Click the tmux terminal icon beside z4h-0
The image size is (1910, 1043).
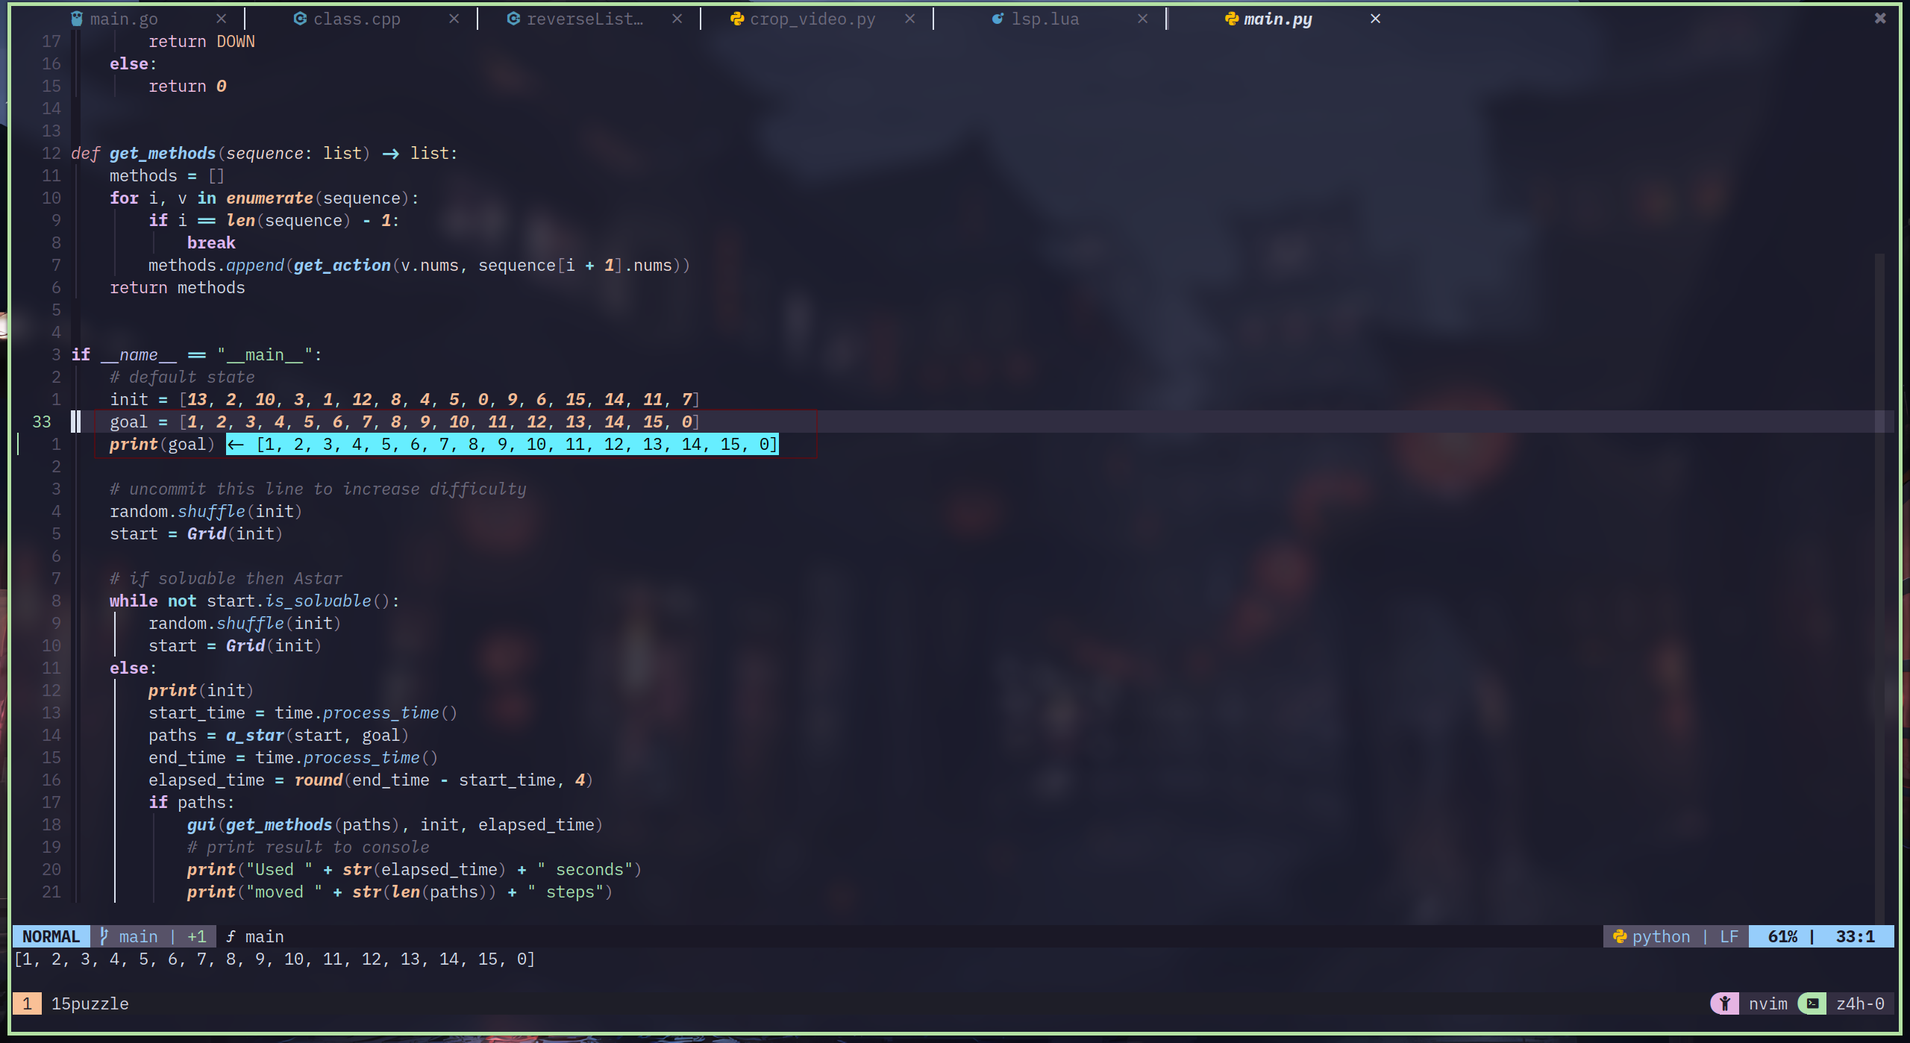(1812, 1003)
